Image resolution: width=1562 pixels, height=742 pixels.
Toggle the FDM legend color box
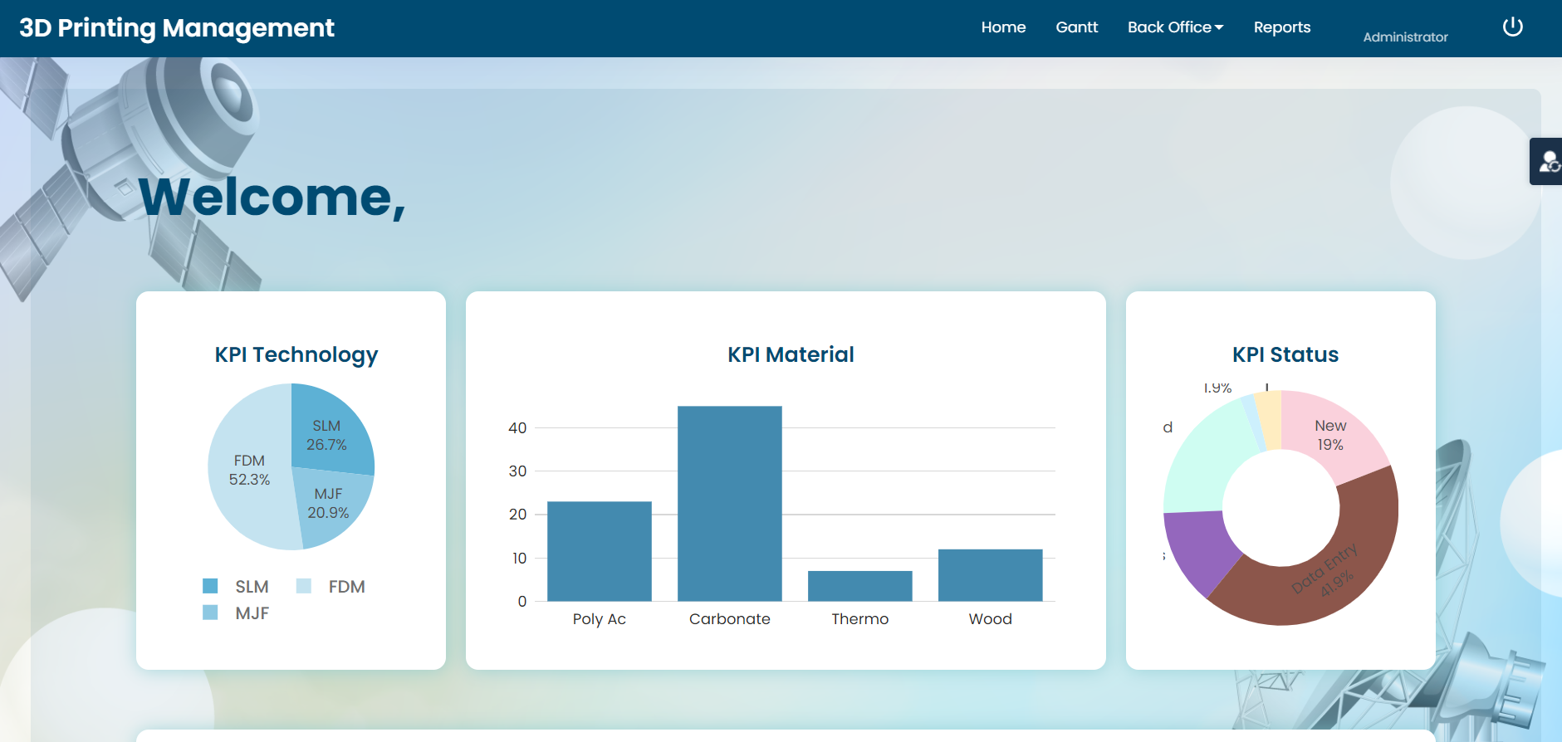click(304, 587)
